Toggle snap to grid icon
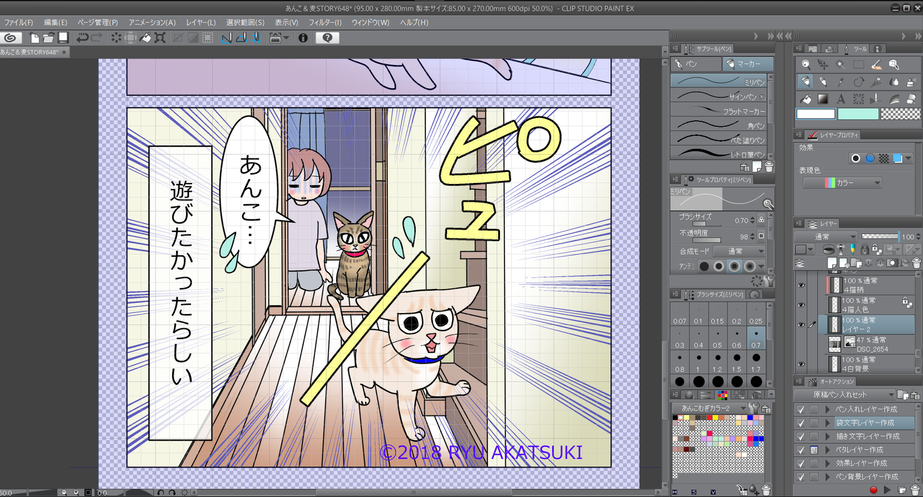 click(256, 38)
